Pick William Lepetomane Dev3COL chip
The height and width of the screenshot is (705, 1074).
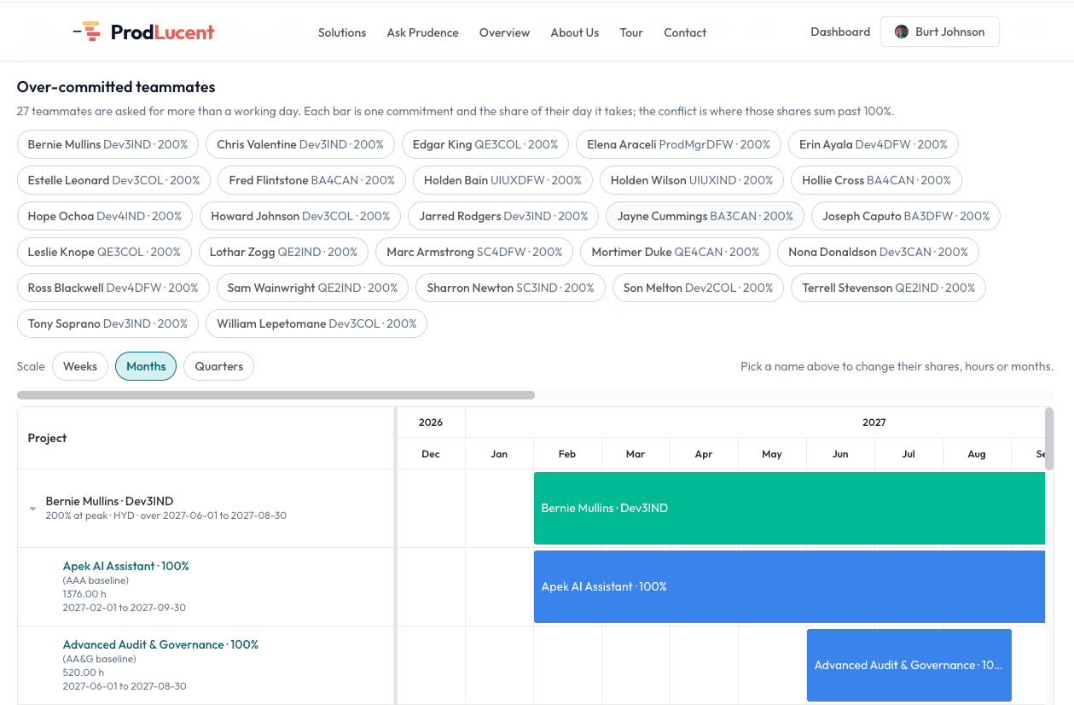pyautogui.click(x=316, y=323)
